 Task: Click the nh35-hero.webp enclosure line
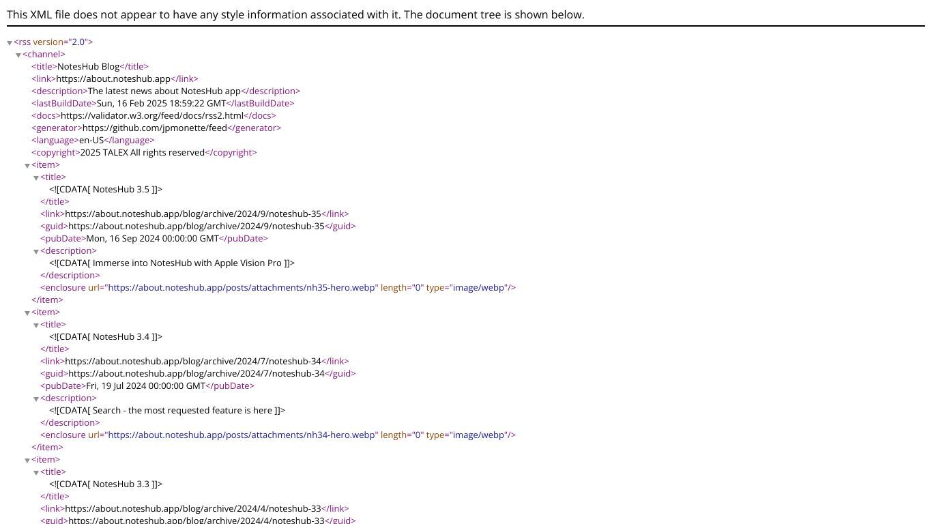pyautogui.click(x=278, y=287)
